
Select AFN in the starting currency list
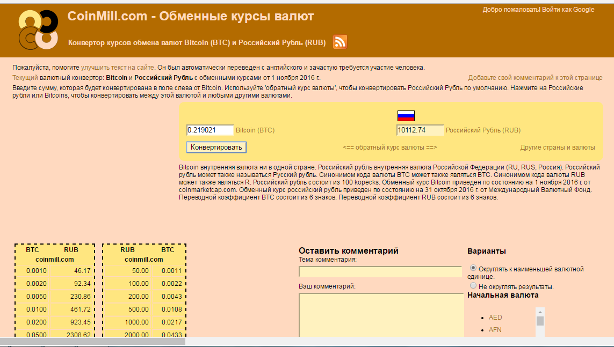(495, 330)
